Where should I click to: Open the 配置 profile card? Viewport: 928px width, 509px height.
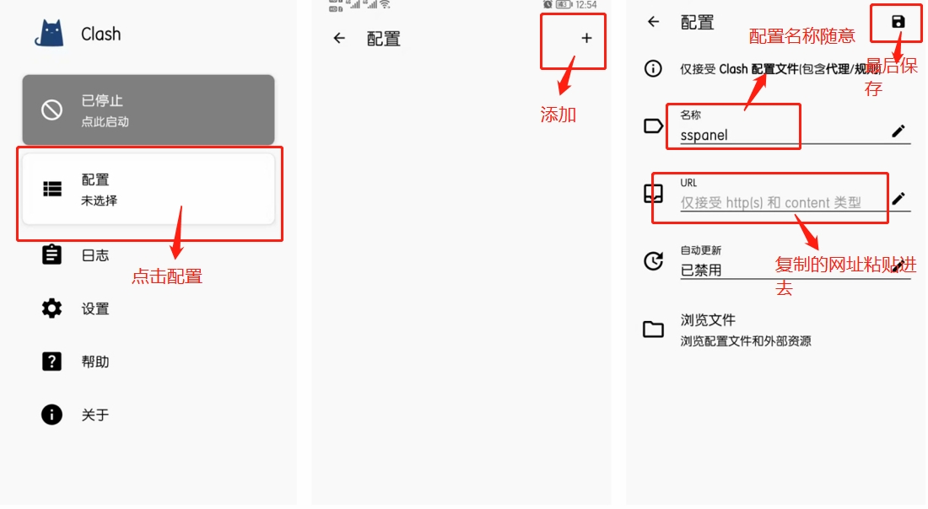point(148,189)
